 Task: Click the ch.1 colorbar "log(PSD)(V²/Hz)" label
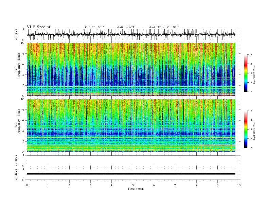pos(254,74)
